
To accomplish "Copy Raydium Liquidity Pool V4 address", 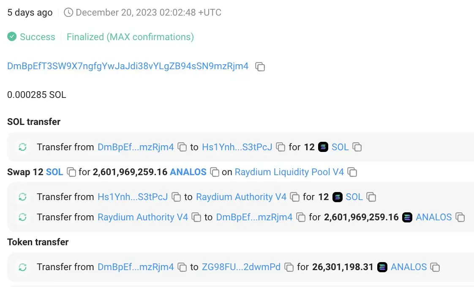I will tap(352, 172).
